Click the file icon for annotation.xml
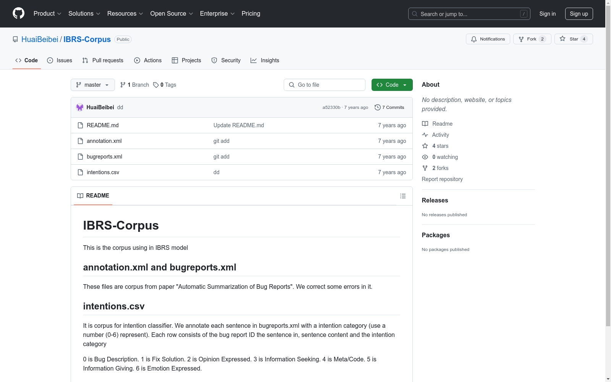 (x=80, y=141)
